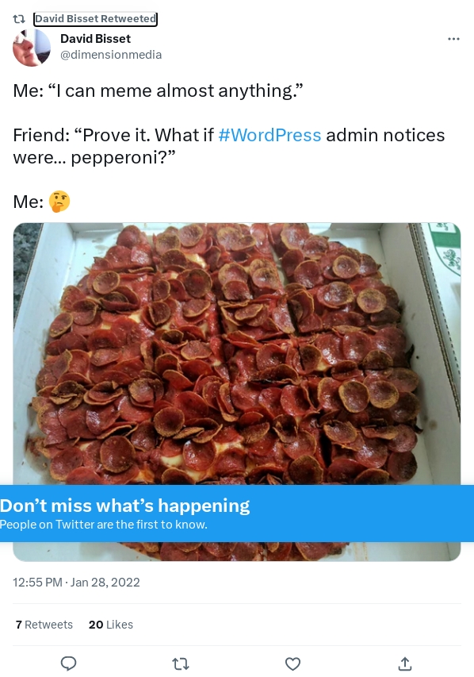Open the @dimensionmedia handle

(111, 55)
